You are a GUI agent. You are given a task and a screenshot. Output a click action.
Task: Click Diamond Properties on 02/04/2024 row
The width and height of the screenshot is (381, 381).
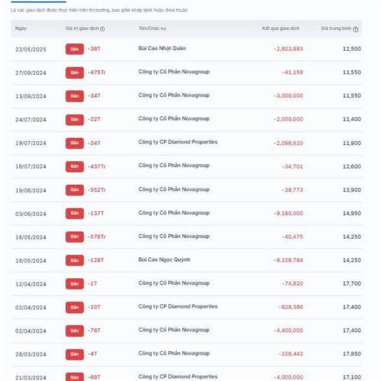click(178, 307)
